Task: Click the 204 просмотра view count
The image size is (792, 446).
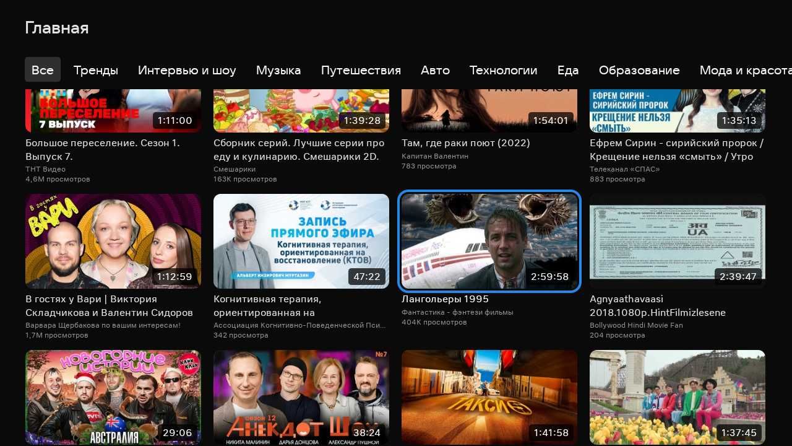Action: tap(617, 335)
